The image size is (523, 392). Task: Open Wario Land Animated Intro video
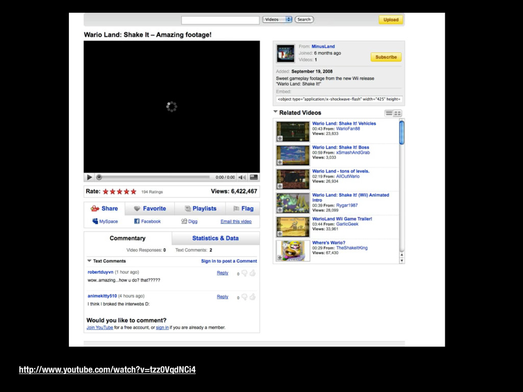point(350,198)
